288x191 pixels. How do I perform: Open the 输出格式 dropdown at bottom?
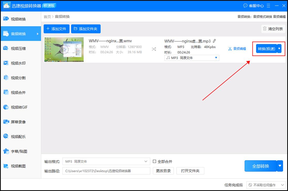(146, 161)
